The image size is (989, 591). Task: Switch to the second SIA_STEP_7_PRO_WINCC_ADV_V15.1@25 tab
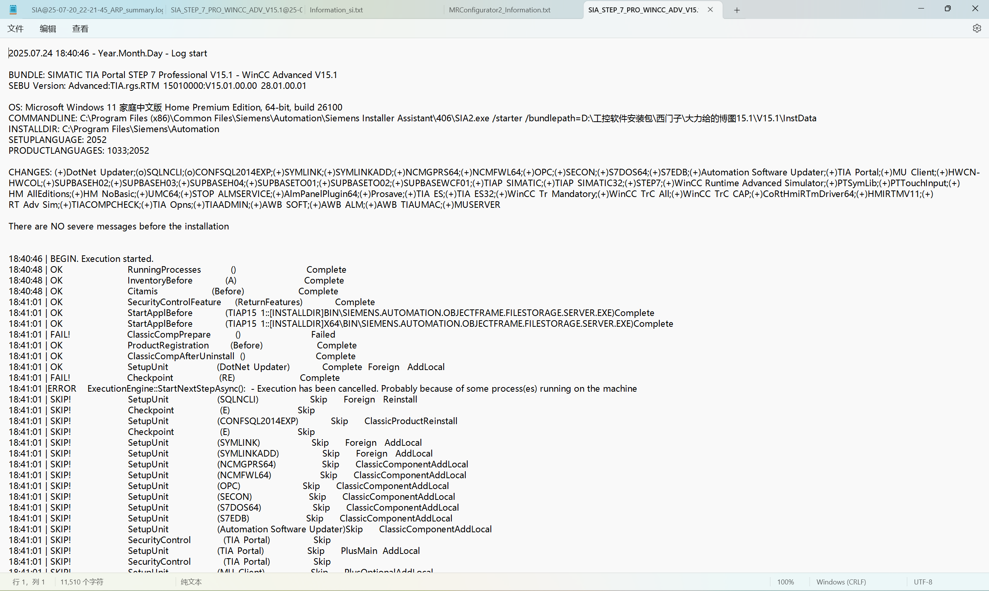pos(236,10)
